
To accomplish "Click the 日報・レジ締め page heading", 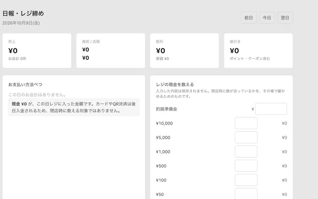I will [23, 13].
